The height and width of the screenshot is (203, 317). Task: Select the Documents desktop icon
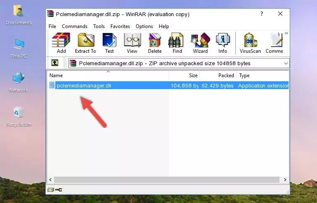tap(19, 15)
